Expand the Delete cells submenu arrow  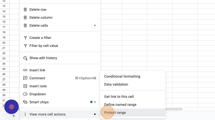[x=95, y=25]
